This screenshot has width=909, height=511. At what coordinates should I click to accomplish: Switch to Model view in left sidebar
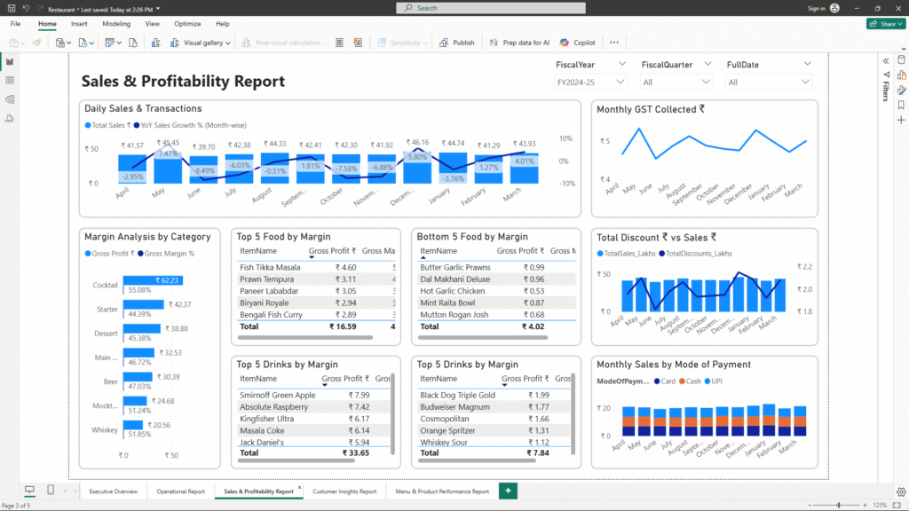10,98
